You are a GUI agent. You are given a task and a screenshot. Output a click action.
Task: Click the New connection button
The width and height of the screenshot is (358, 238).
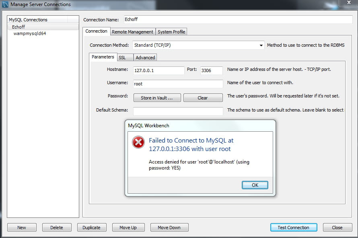22,228
